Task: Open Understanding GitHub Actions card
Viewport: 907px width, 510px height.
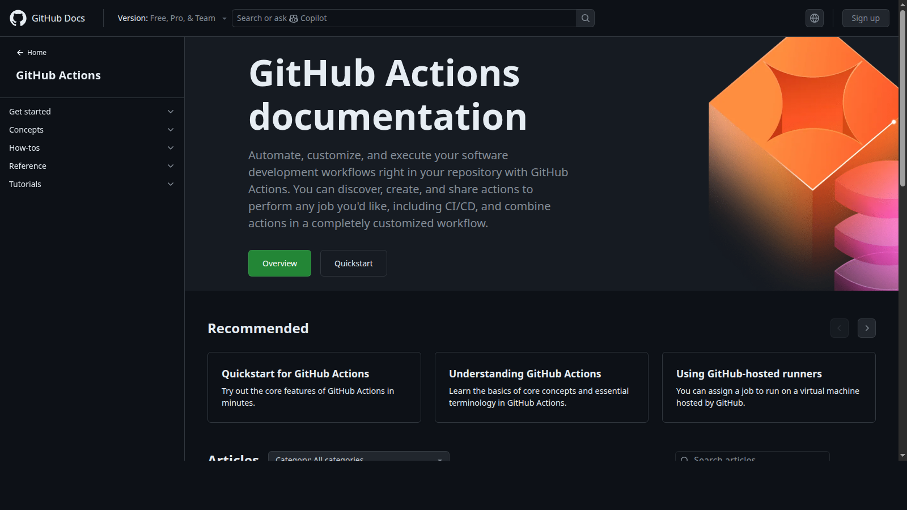Action: point(541,387)
